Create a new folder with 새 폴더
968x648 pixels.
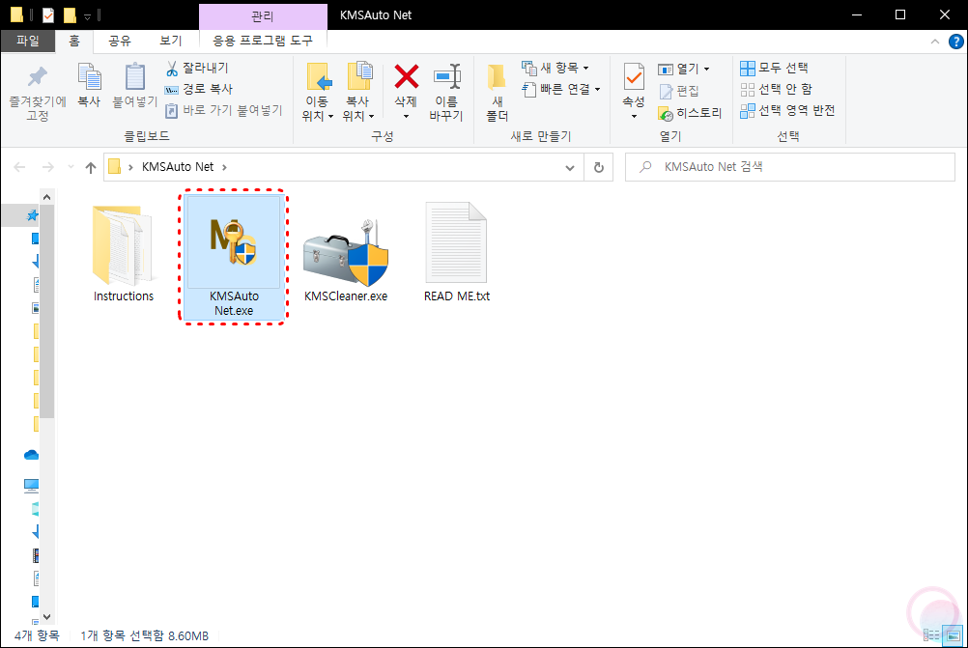(x=497, y=93)
